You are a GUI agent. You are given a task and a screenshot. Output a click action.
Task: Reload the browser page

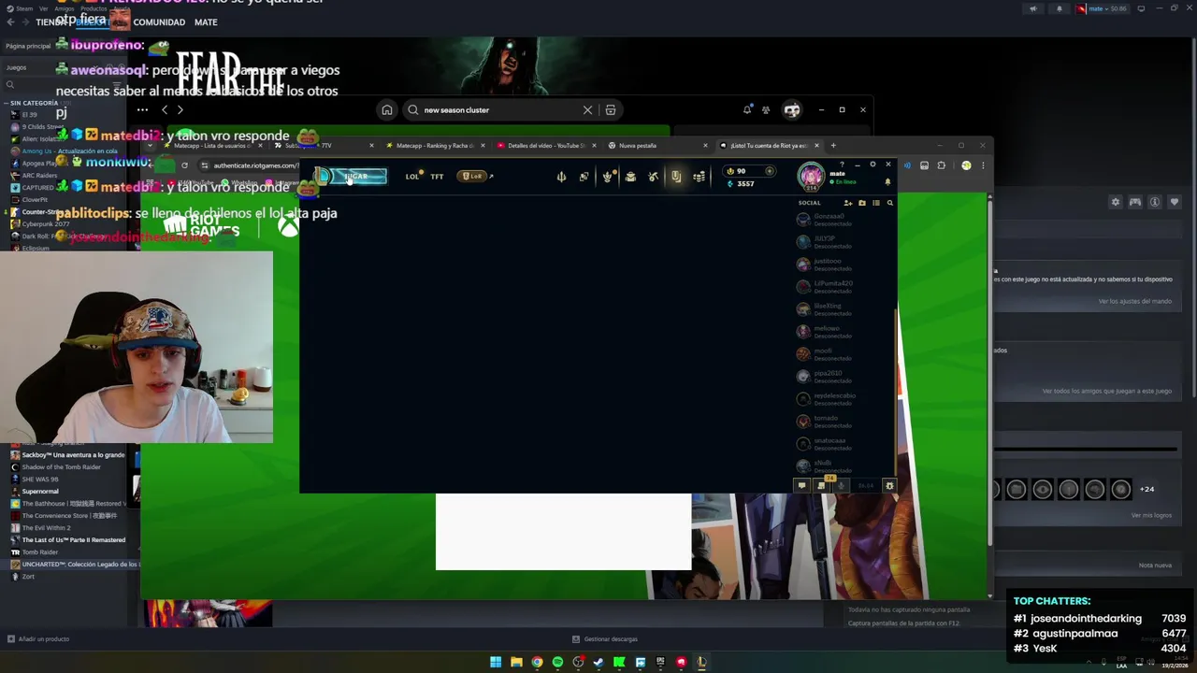pos(184,165)
